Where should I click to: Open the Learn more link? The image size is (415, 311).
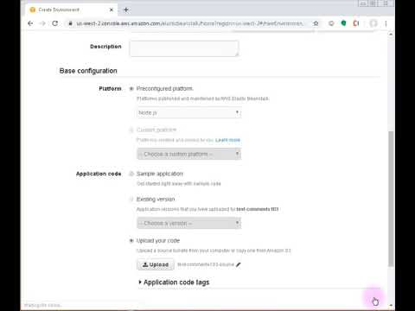(227, 140)
